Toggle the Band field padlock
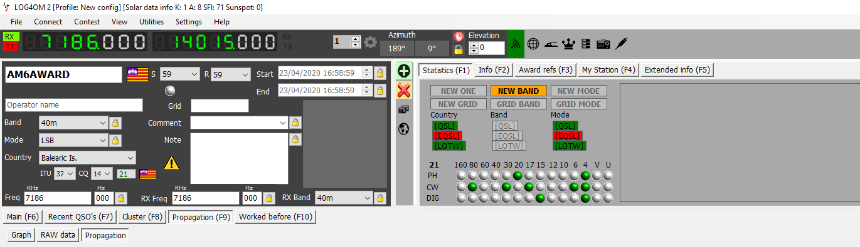Image resolution: width=860 pixels, height=247 pixels. (116, 123)
